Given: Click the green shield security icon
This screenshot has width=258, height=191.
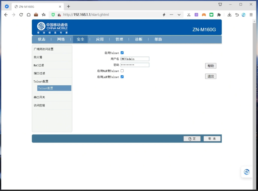Looking at the screenshot, I should 53,15.
